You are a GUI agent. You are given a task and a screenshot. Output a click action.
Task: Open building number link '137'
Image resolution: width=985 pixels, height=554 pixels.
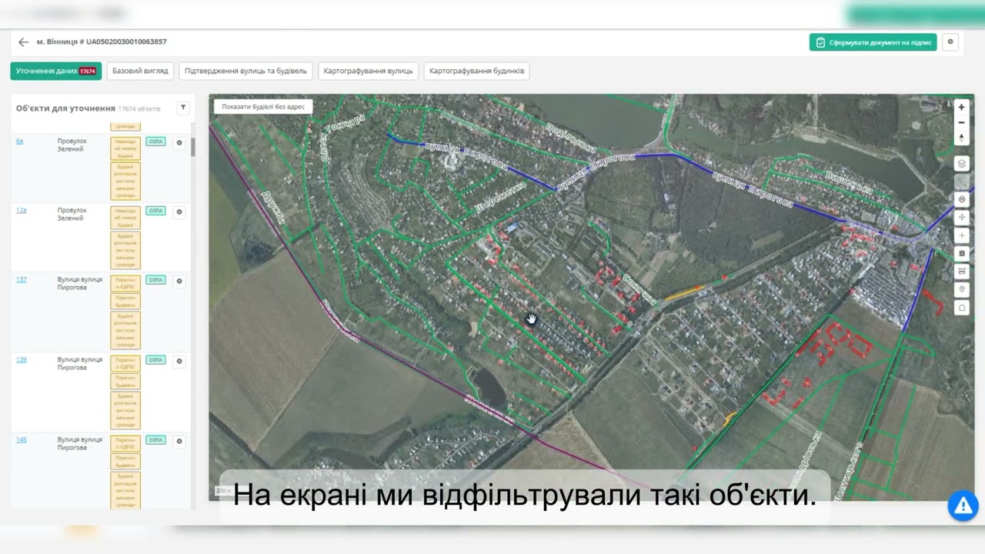21,279
